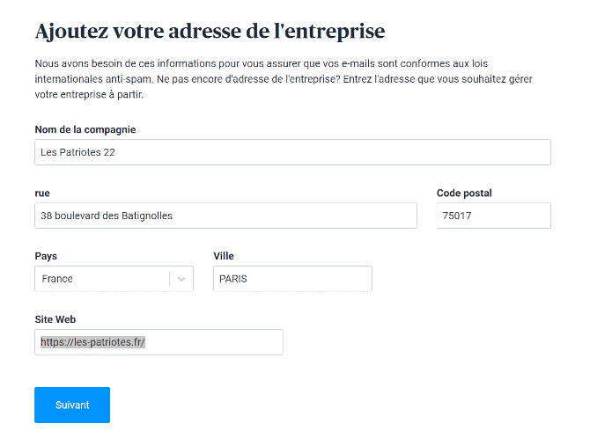
Task: Click the "Ville" label
Action: [x=224, y=256]
